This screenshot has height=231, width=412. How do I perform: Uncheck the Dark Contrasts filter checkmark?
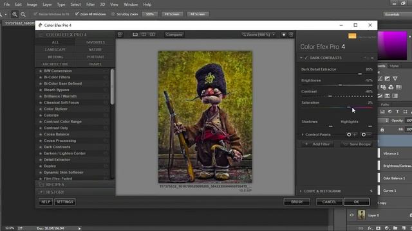(306, 58)
